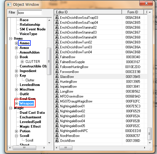157x154 pixels.
Task: Click the Object Window title bar icon
Action: 9,5
